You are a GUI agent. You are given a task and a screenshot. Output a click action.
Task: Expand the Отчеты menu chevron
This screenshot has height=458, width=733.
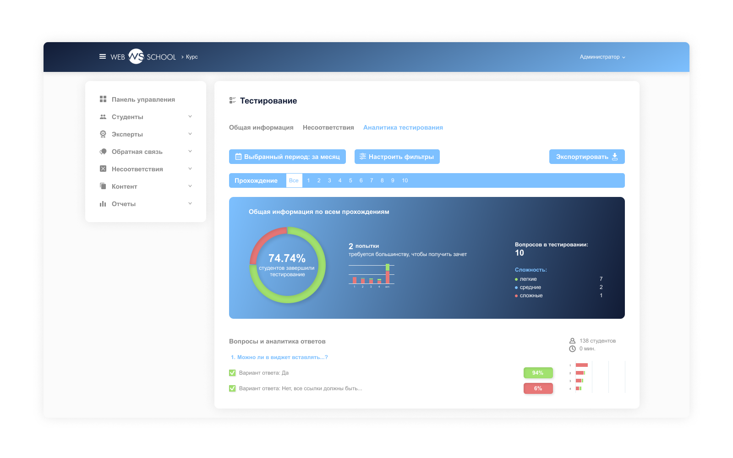point(190,203)
